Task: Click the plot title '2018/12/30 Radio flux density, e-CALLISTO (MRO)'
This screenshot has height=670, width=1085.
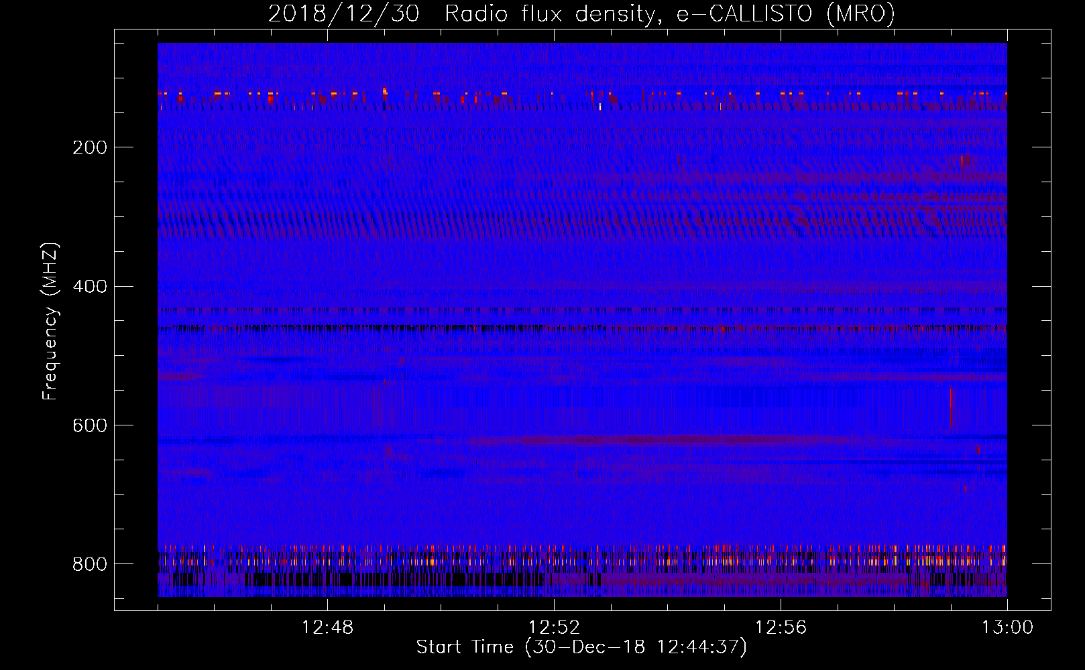Action: coord(581,14)
